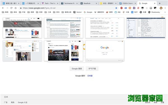Open the 极客公园 bookmark folder
The width and height of the screenshot is (168, 105).
click(66, 12)
